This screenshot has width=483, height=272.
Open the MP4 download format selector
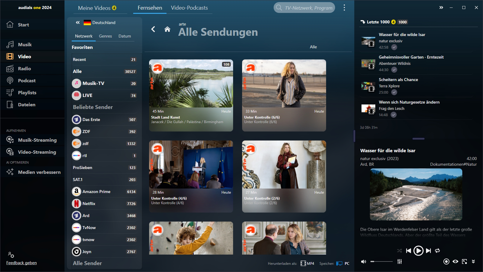coord(307,264)
